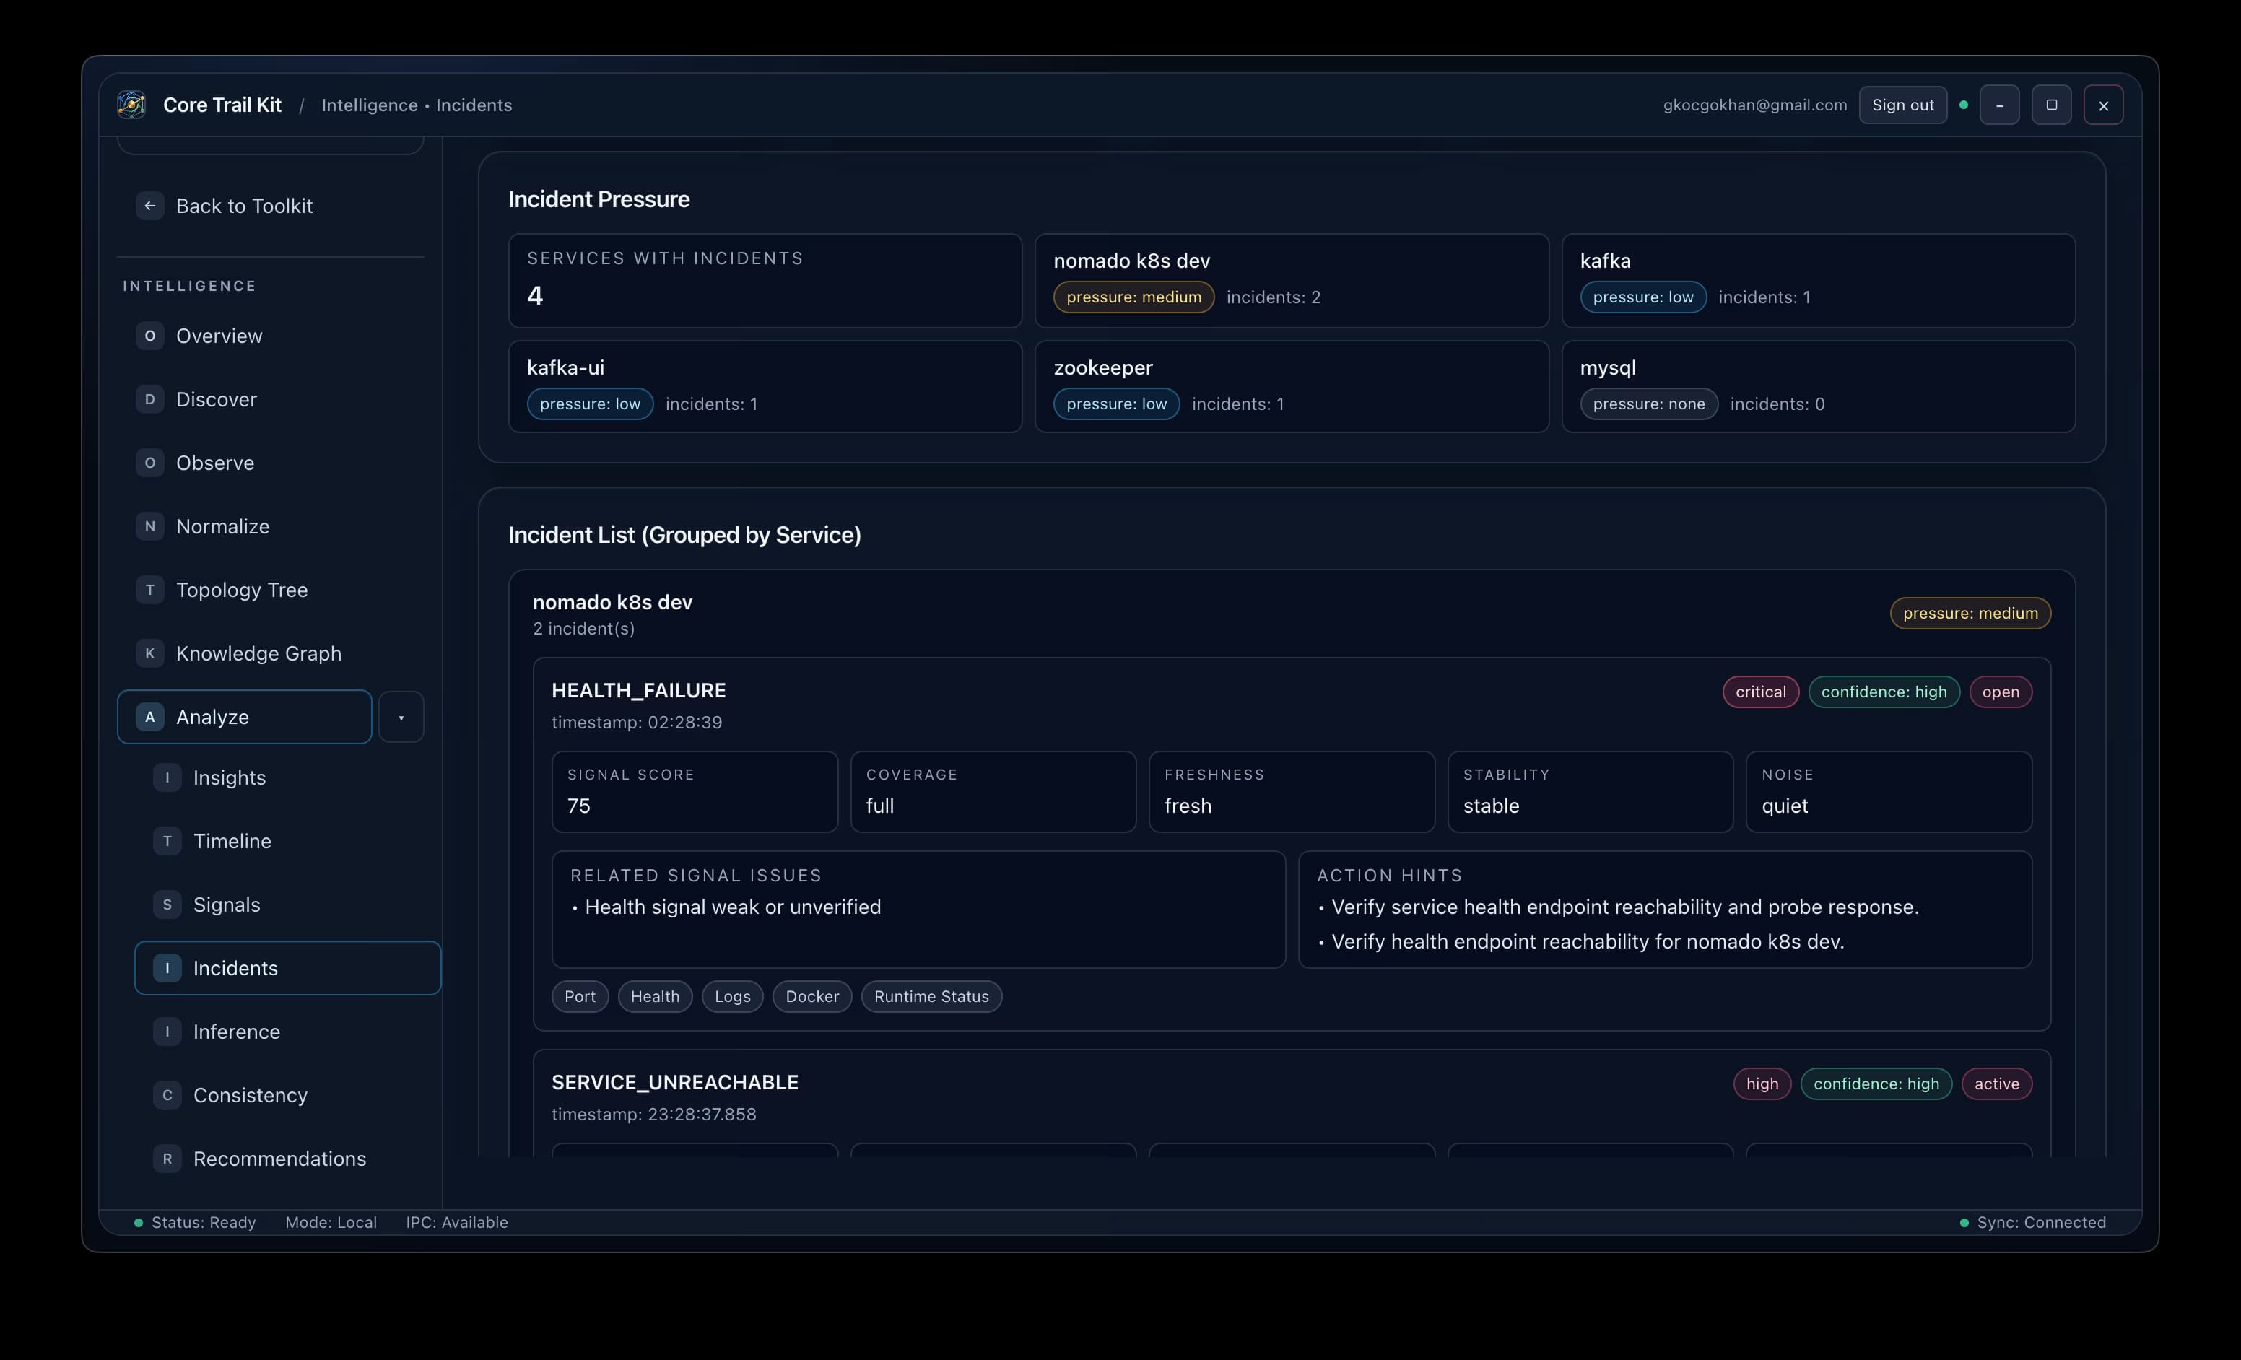
Task: Click the Stability value stable
Action: click(x=1492, y=806)
